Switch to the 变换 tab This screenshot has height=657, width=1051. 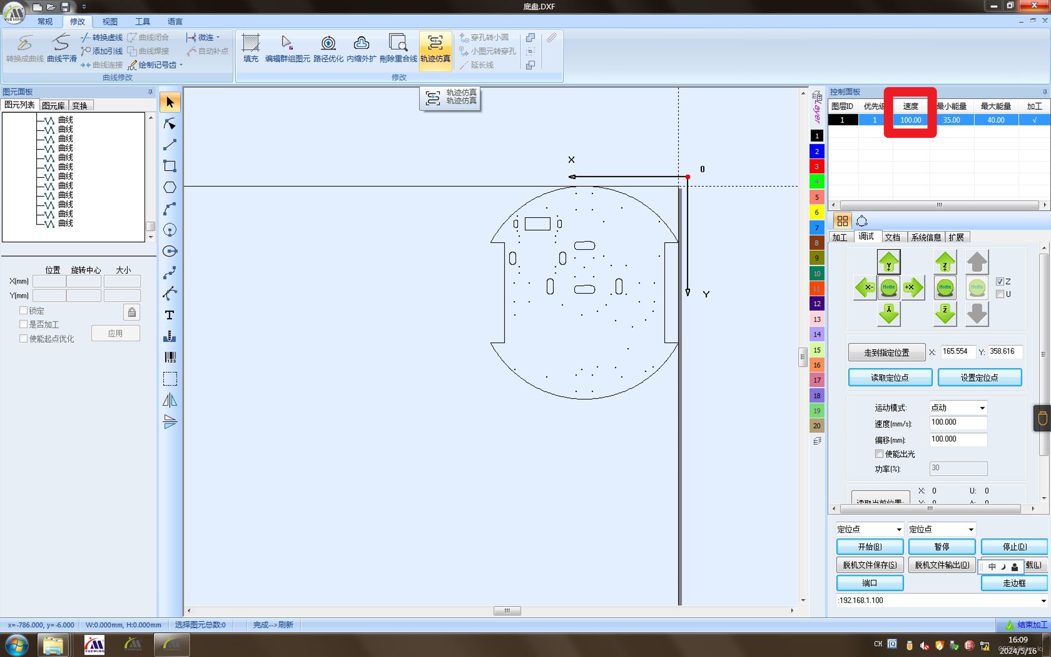(79, 105)
